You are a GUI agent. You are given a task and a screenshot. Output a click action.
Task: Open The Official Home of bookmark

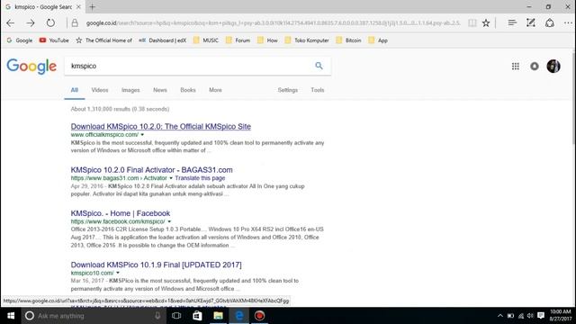tap(104, 40)
